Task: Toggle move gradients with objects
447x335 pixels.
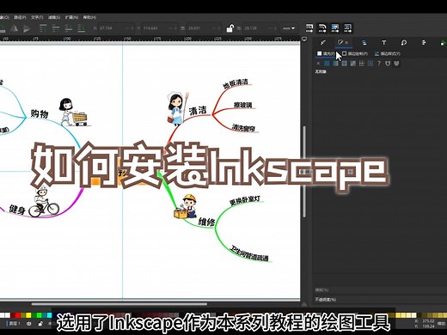Action: click(x=334, y=28)
